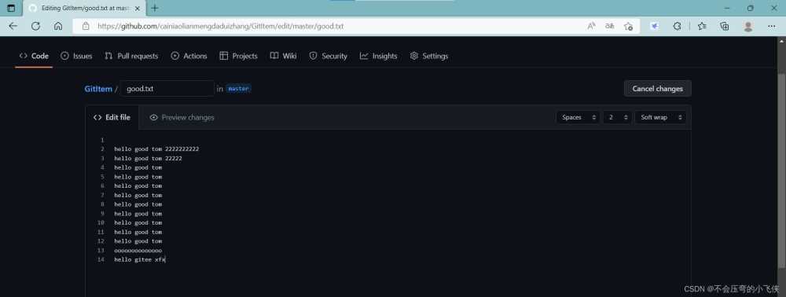Open the Wiki tab
The height and width of the screenshot is (297, 786).
[283, 56]
